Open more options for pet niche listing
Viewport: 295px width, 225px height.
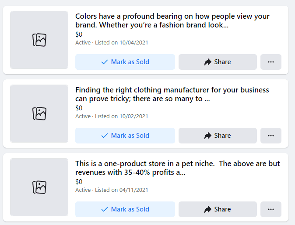pos(271,209)
